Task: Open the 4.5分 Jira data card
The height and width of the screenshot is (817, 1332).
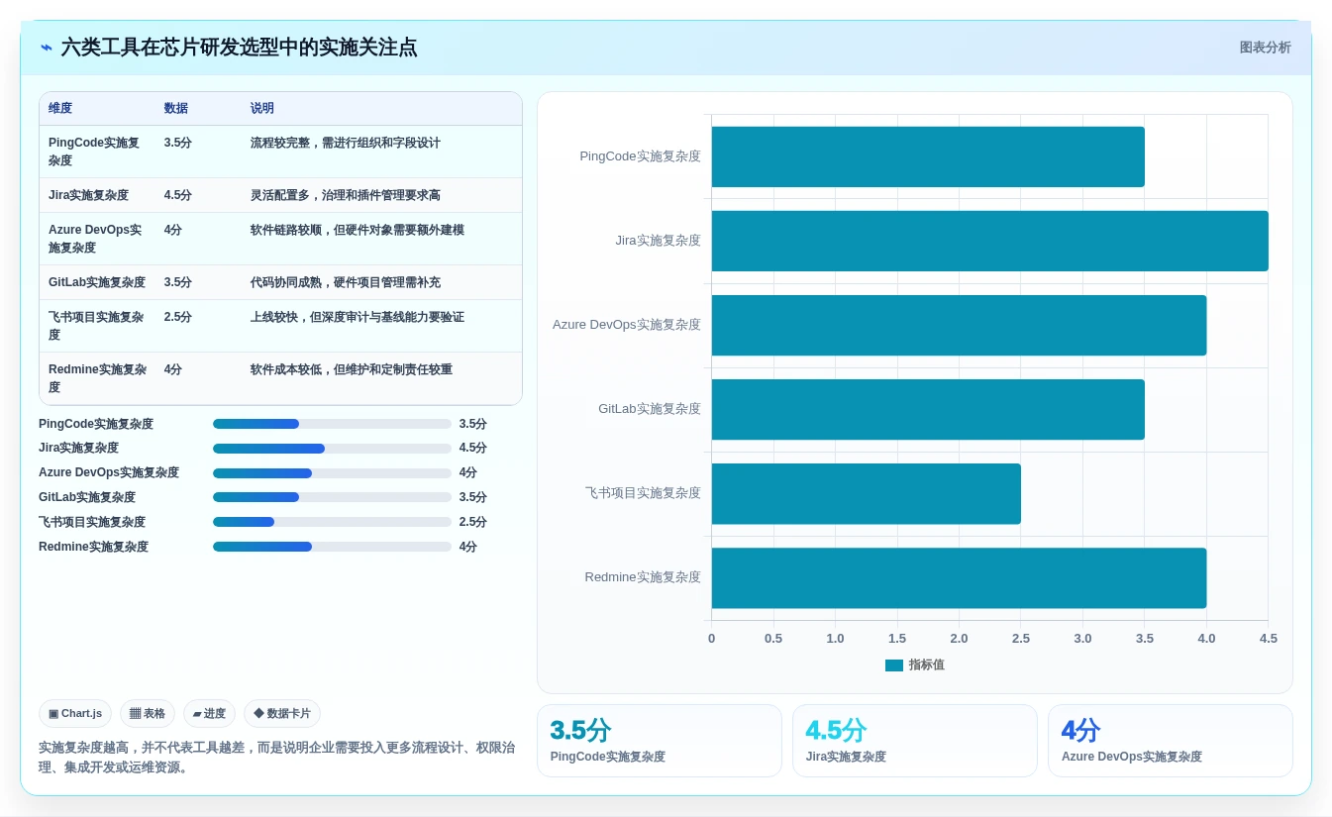Action: [915, 741]
